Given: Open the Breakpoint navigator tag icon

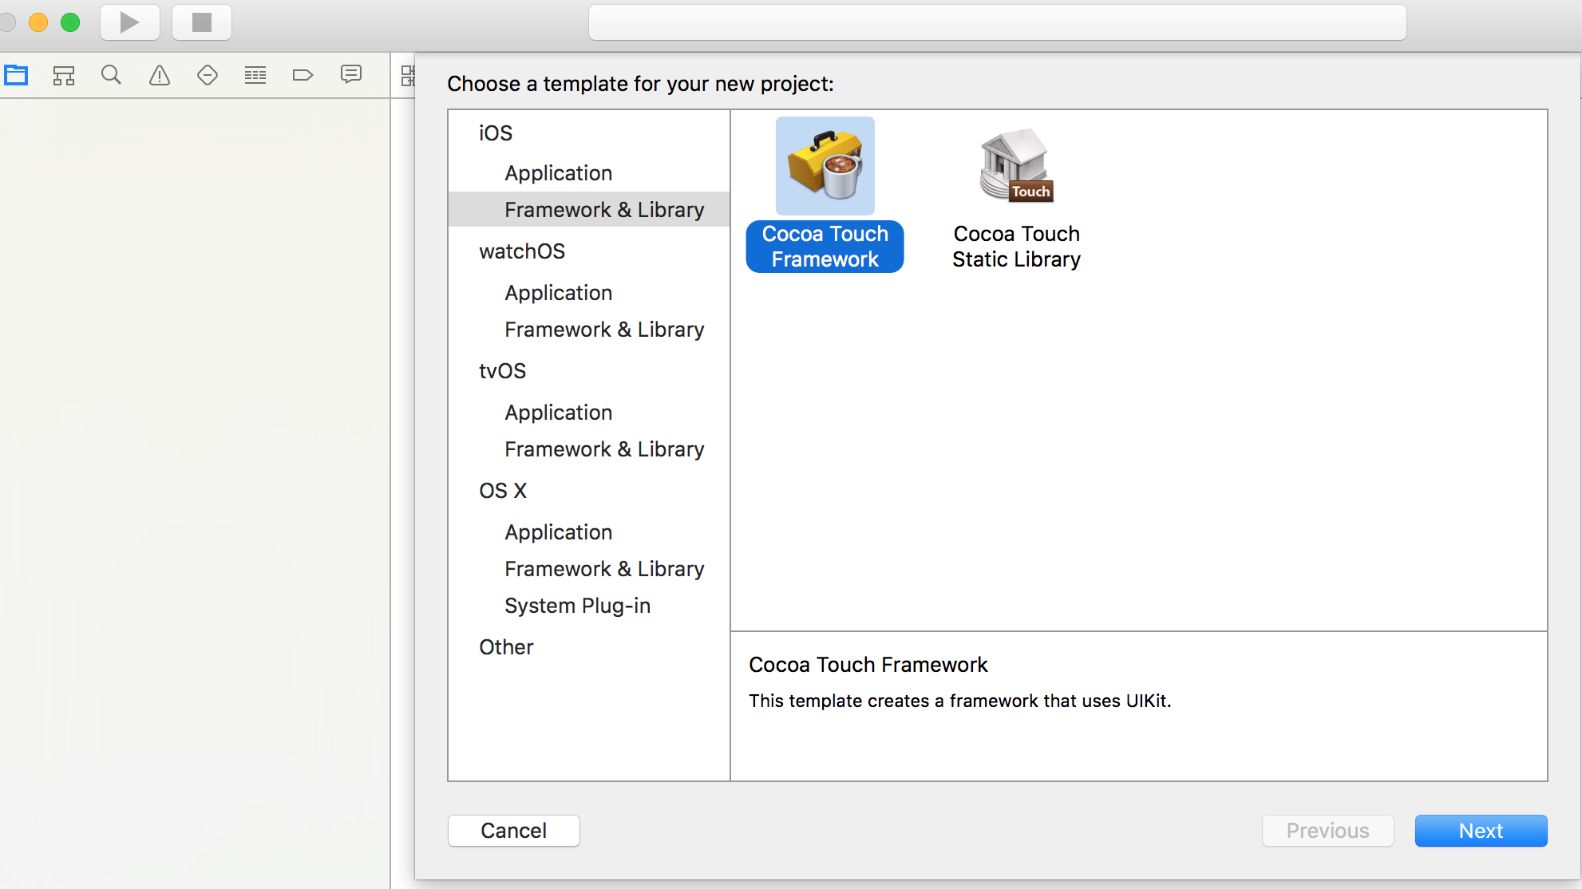Looking at the screenshot, I should pos(303,76).
